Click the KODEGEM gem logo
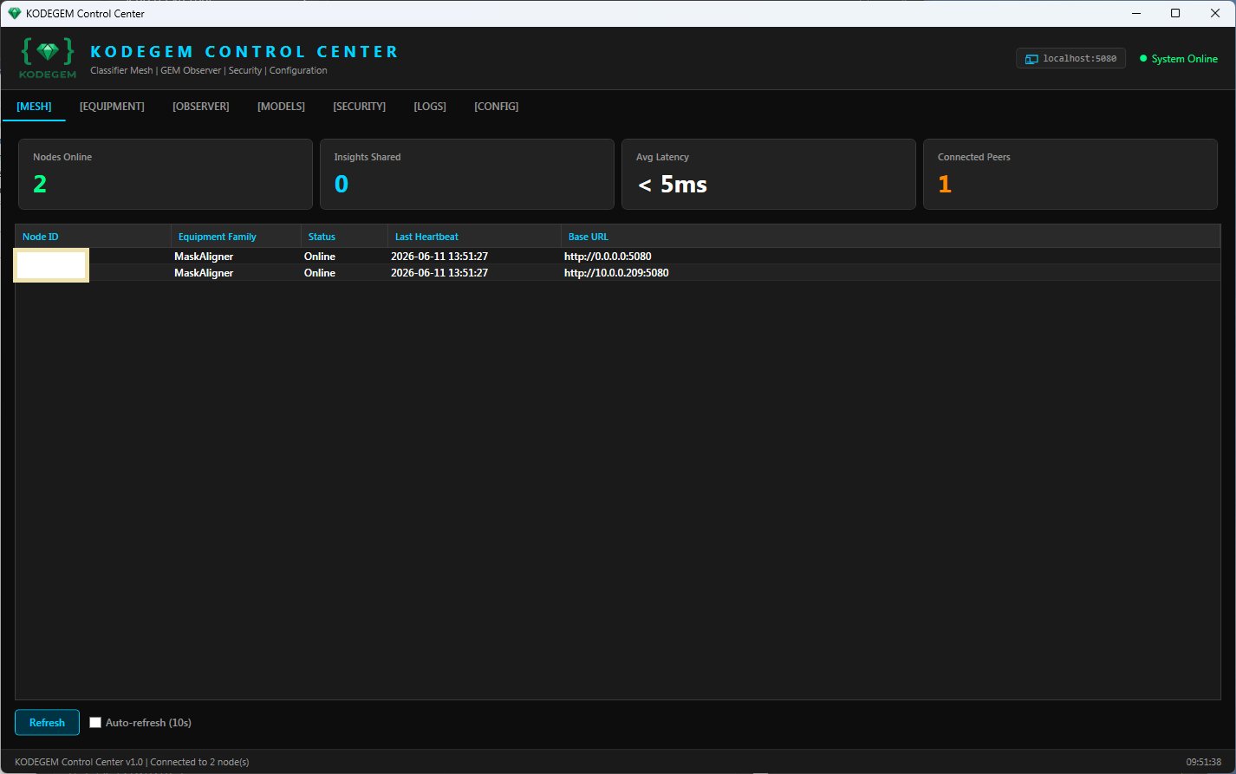1236x774 pixels. 49,58
